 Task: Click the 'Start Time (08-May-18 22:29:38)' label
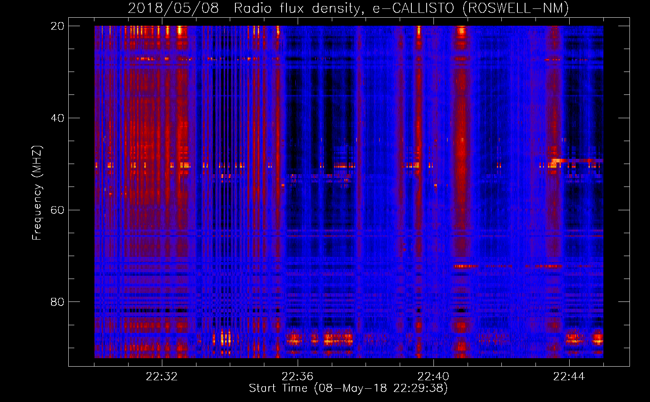348,388
